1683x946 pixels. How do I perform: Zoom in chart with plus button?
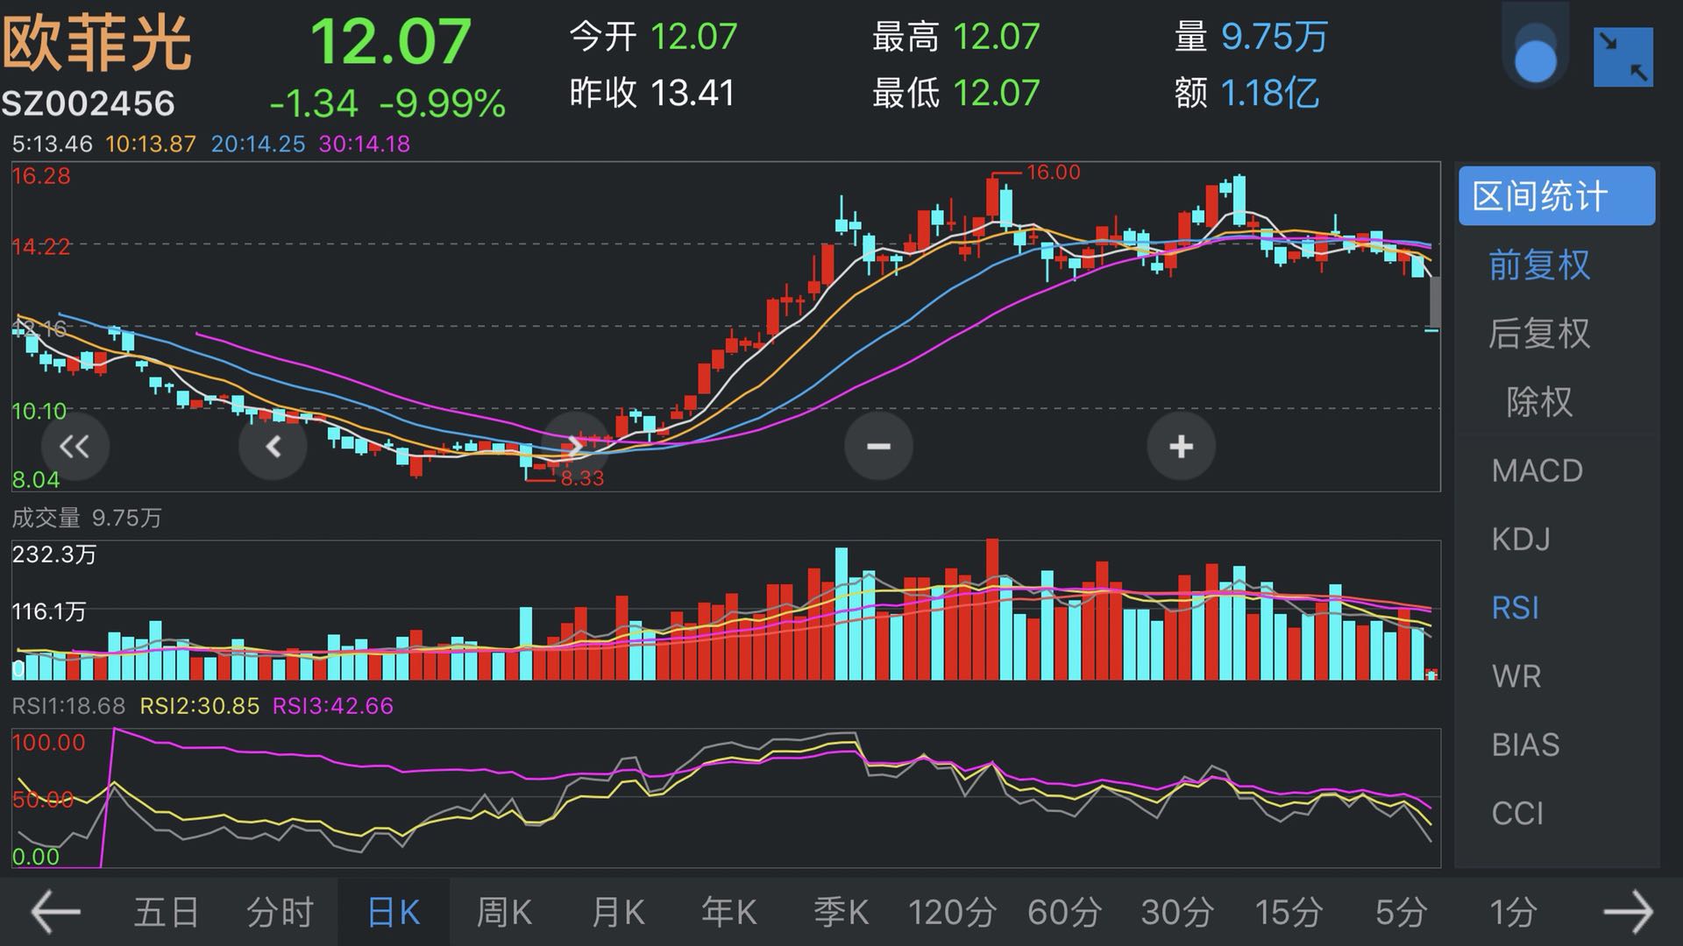click(x=1181, y=447)
